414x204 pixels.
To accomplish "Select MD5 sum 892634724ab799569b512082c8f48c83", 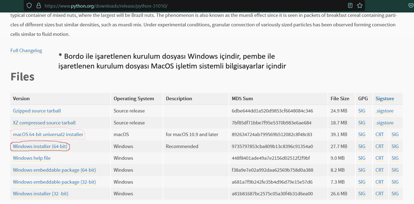I will (x=272, y=134).
